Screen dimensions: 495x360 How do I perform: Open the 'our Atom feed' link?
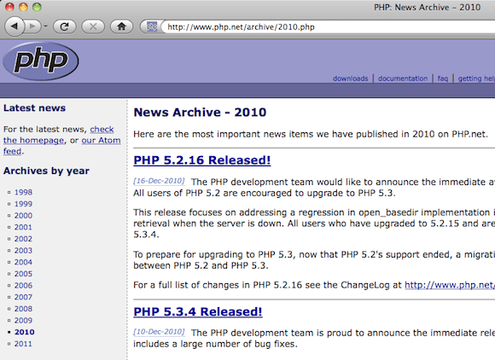click(x=101, y=140)
